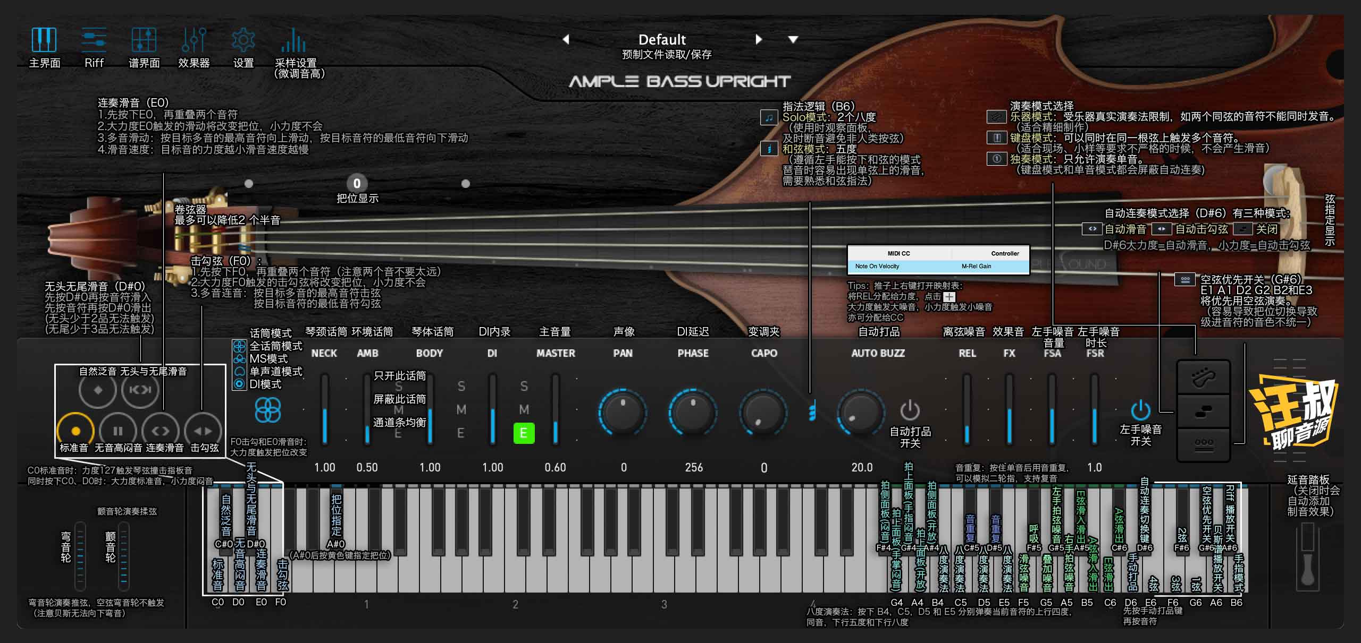Viewport: 1361px width, 643px height.
Task: Click the blue mic mode flower icon
Action: click(x=268, y=410)
